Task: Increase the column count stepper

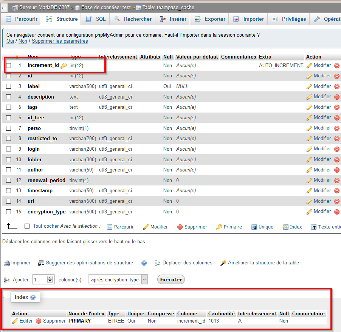Action: (50, 278)
